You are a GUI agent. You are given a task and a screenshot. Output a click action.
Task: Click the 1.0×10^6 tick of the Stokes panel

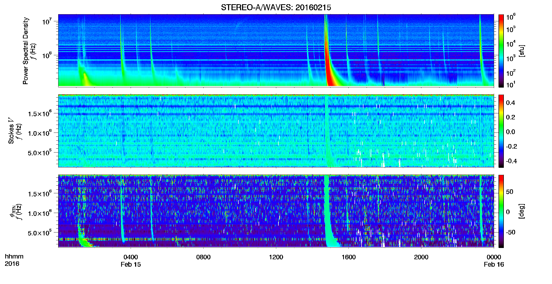40,133
